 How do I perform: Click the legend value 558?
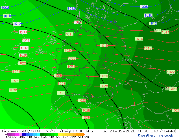pos(58,137)
